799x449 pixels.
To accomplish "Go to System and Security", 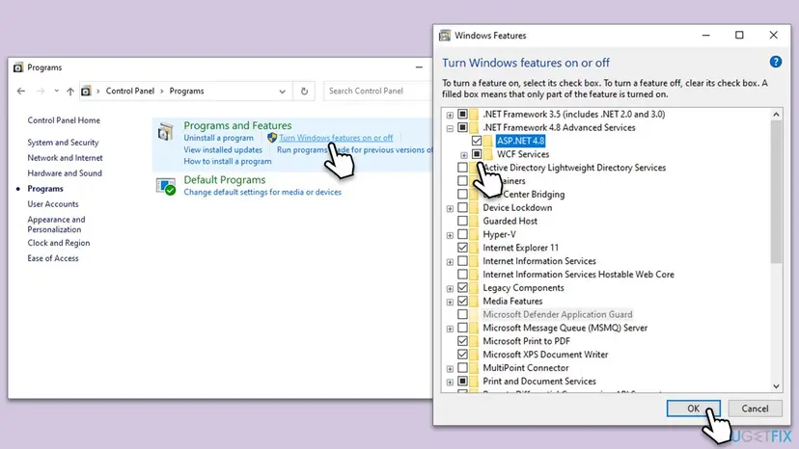I will coord(63,143).
